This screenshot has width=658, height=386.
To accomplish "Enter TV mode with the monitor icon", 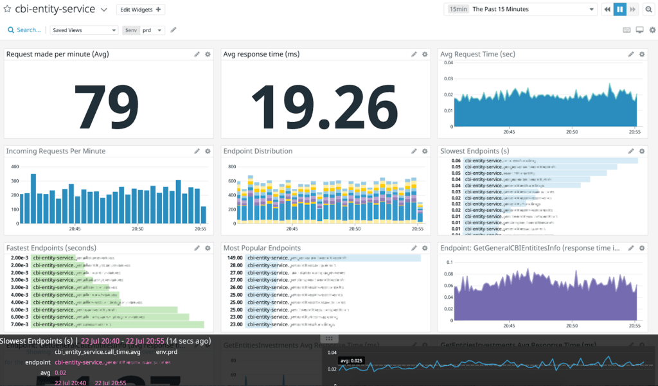I will [x=639, y=30].
